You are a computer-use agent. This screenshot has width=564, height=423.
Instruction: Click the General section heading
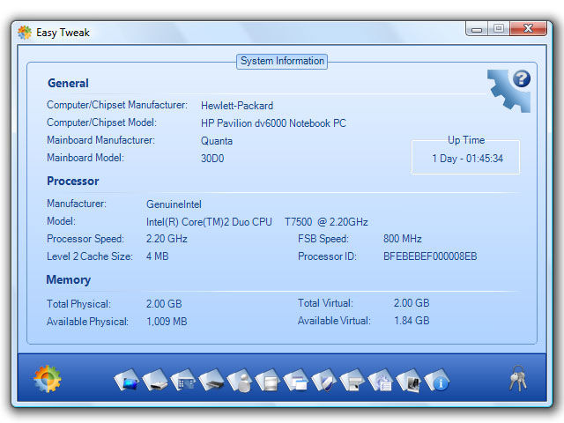click(x=68, y=83)
